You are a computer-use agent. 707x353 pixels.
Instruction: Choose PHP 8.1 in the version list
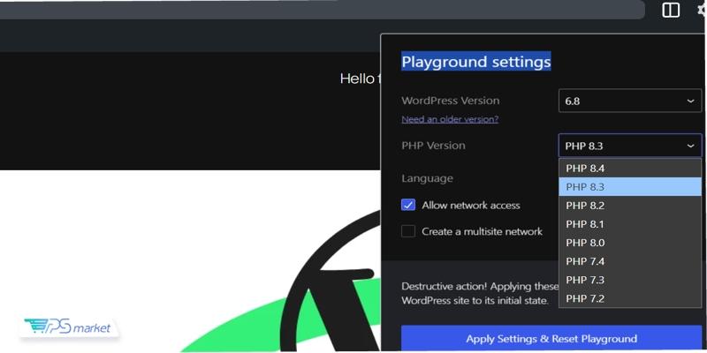point(629,224)
